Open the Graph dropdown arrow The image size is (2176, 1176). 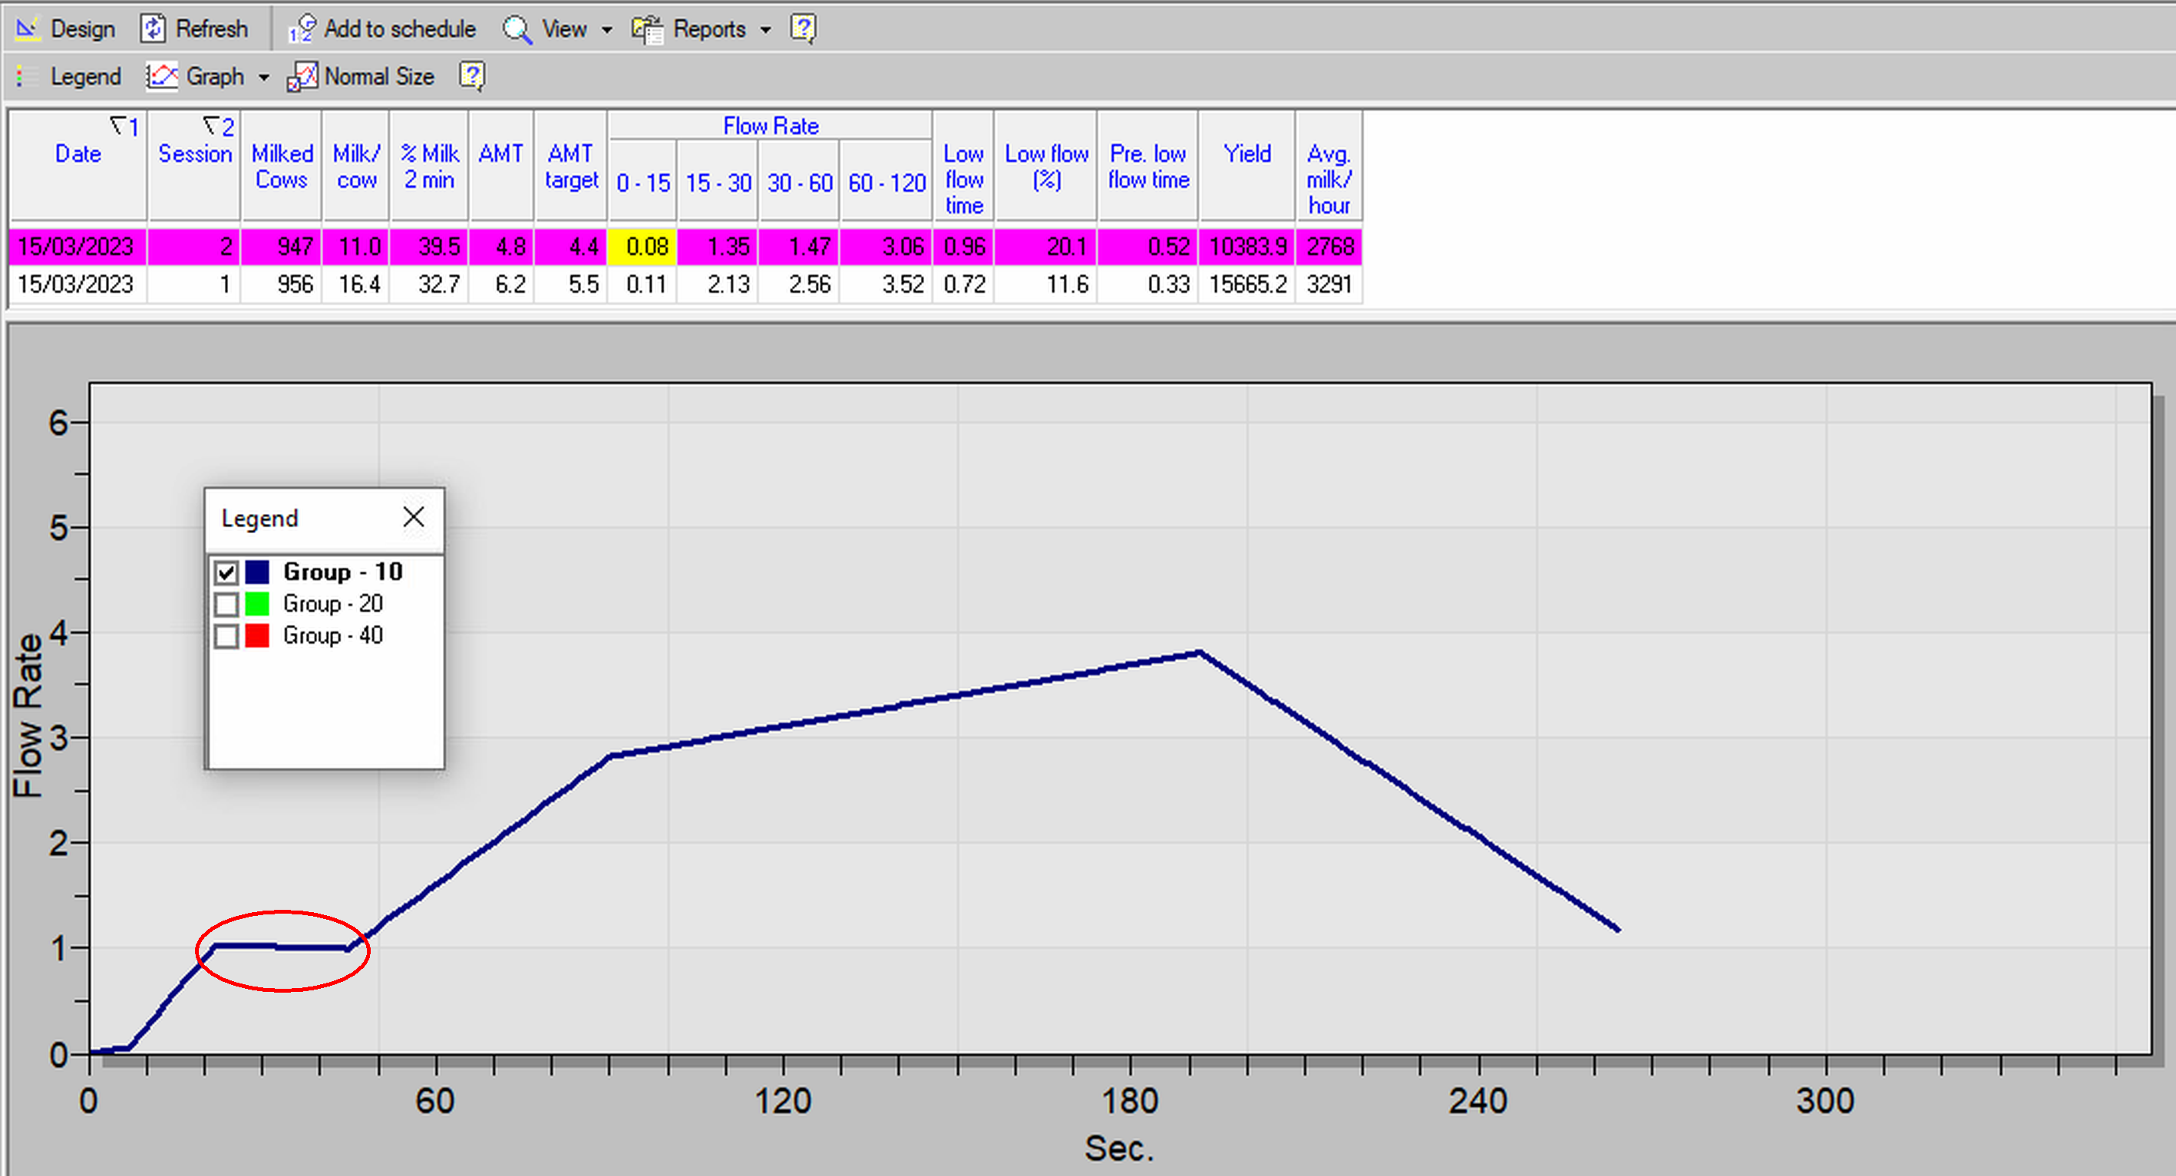pyautogui.click(x=263, y=77)
